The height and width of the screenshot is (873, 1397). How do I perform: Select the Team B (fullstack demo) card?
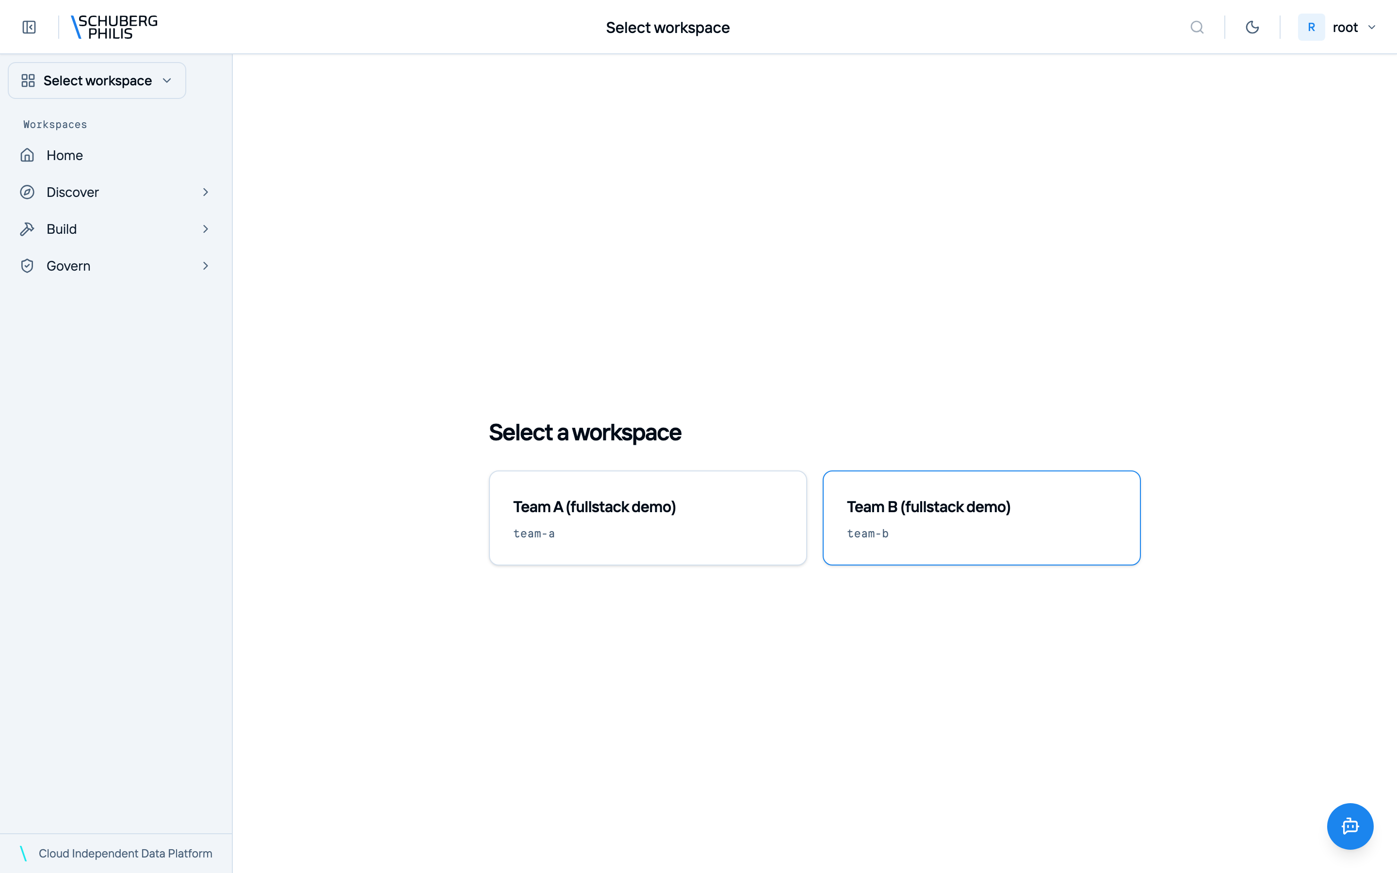click(981, 518)
